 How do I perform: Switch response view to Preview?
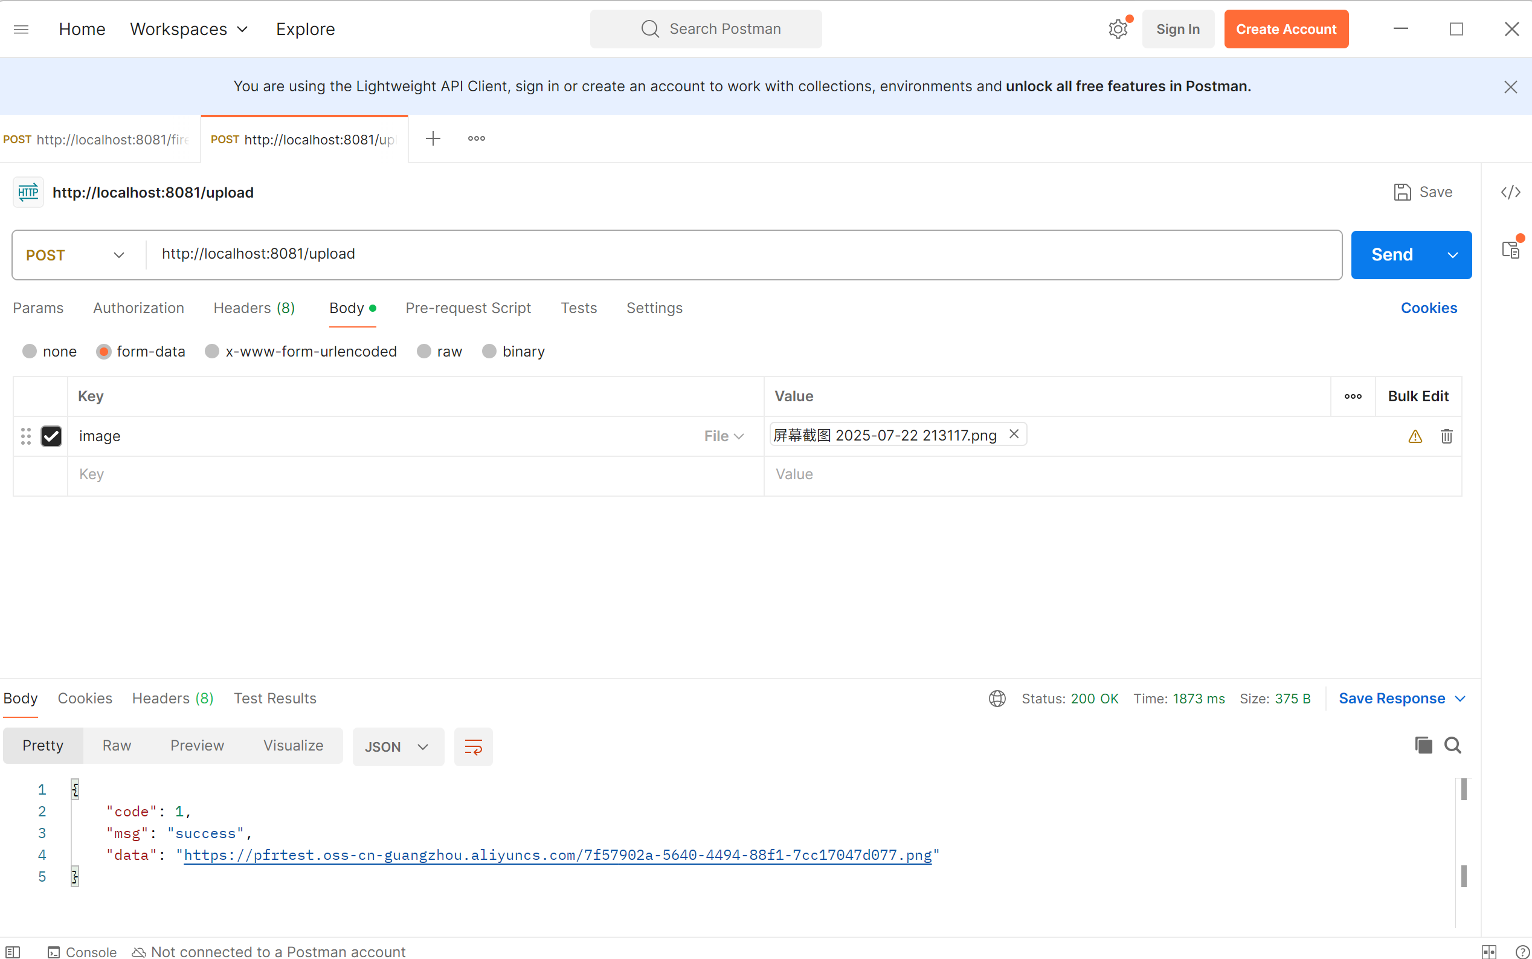coord(197,746)
